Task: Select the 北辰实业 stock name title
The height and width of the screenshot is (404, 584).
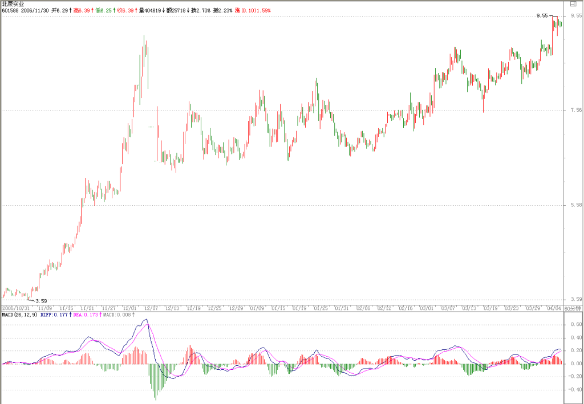Action: 13,4
